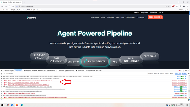Expand the blocked ketchcdn boot.js request
This screenshot has width=190, height=107.
pyautogui.click(x=1, y=81)
